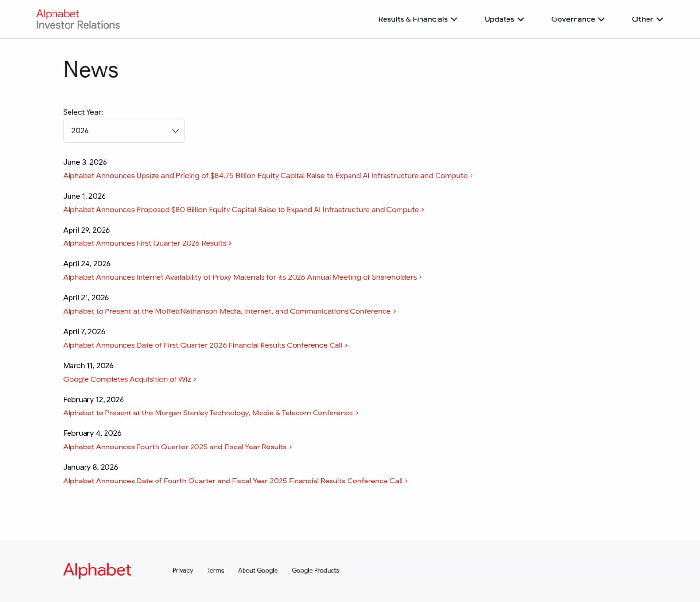The width and height of the screenshot is (700, 602).
Task: Open the Privacy footer link
Action: pos(183,570)
